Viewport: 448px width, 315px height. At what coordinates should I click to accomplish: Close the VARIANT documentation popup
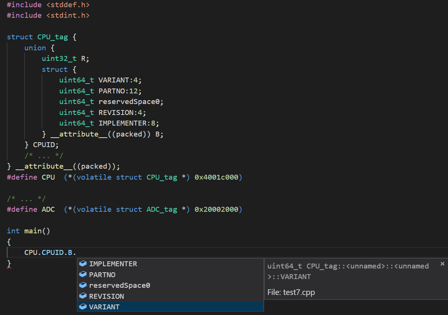442,264
